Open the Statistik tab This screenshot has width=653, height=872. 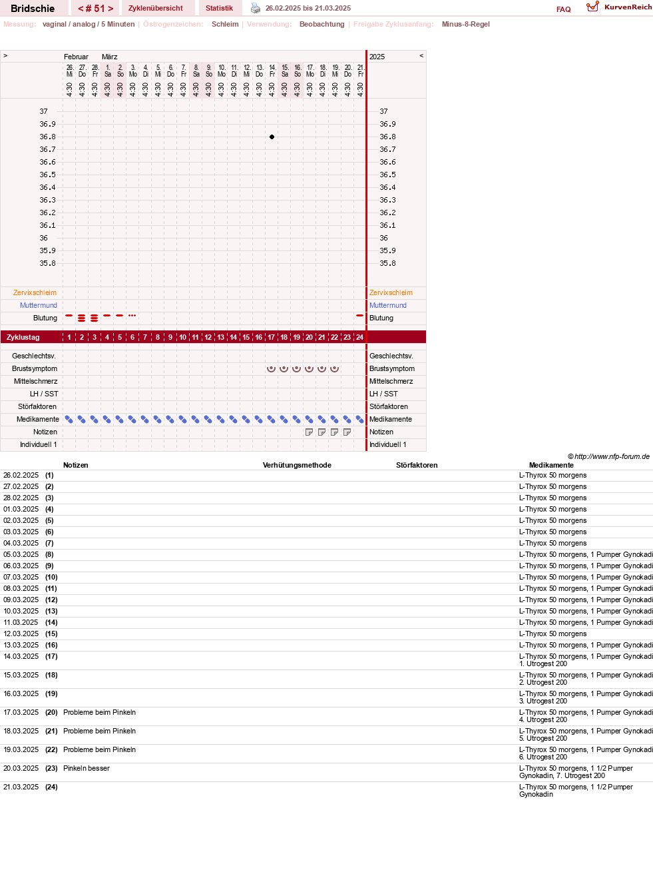point(219,8)
